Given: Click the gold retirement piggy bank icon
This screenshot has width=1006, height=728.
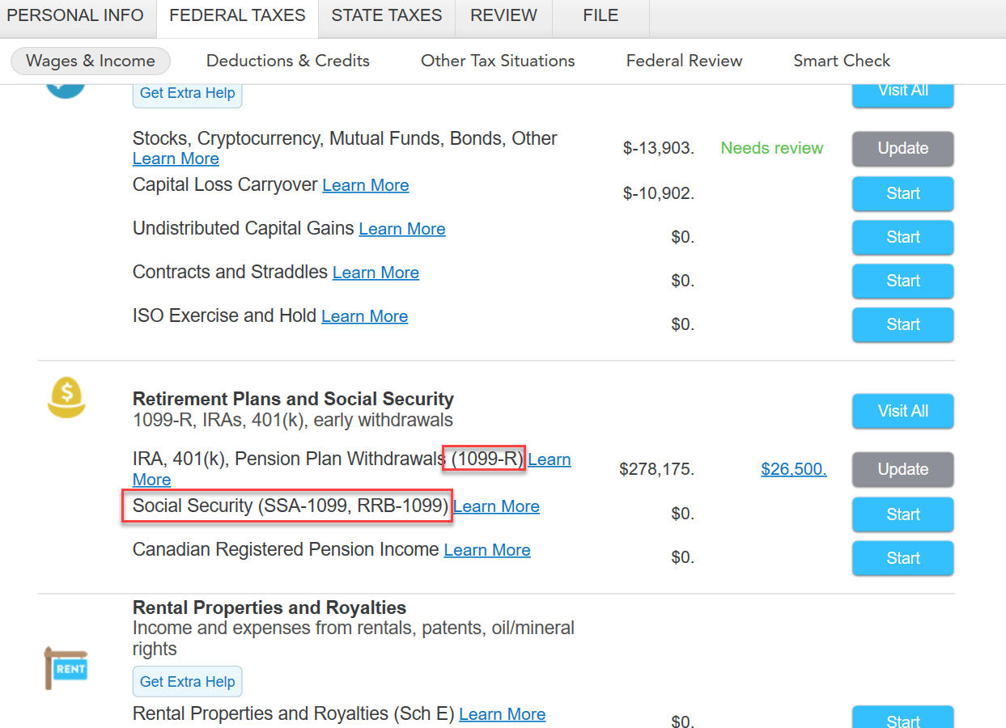Looking at the screenshot, I should pos(66,399).
